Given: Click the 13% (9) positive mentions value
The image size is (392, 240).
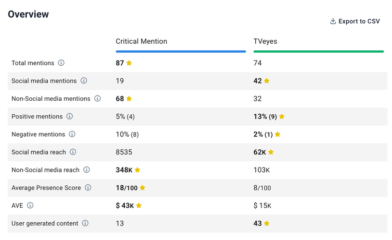Looking at the screenshot, I should (265, 117).
